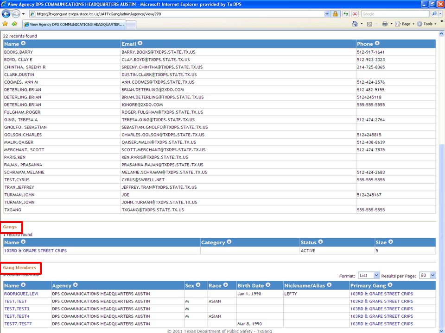445x333 pixels.
Task: Select the MALIK,QAISER name cell
Action: point(62,142)
